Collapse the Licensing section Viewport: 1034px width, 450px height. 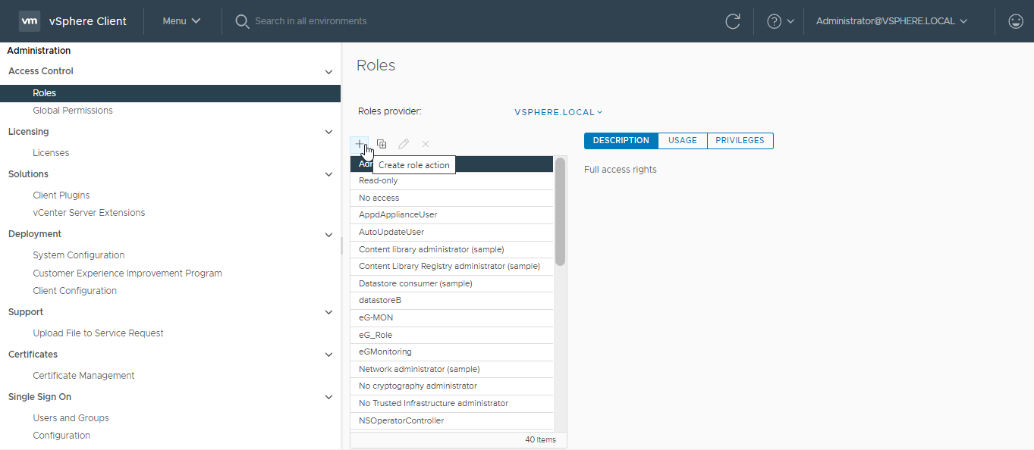click(328, 133)
